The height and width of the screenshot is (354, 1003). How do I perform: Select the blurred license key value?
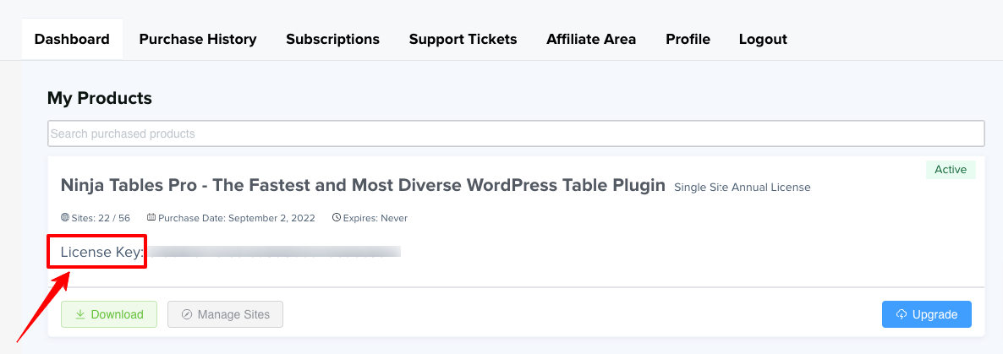point(275,252)
